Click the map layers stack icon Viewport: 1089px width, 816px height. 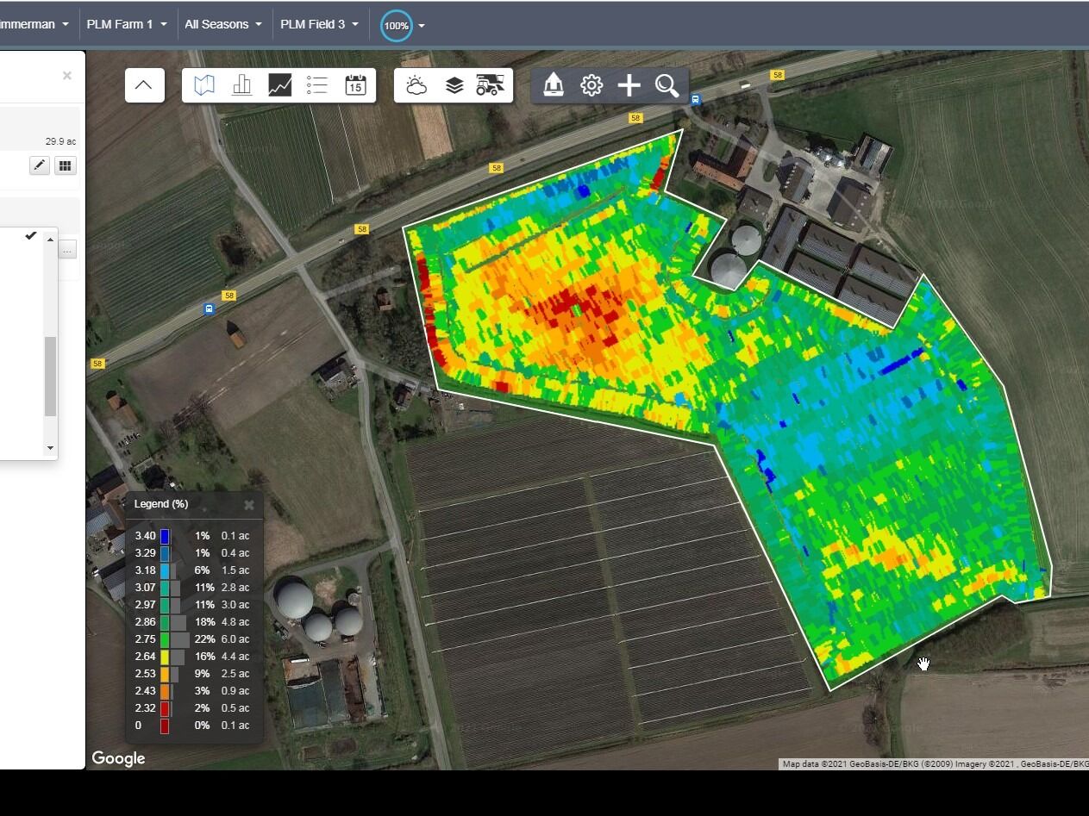(x=454, y=85)
